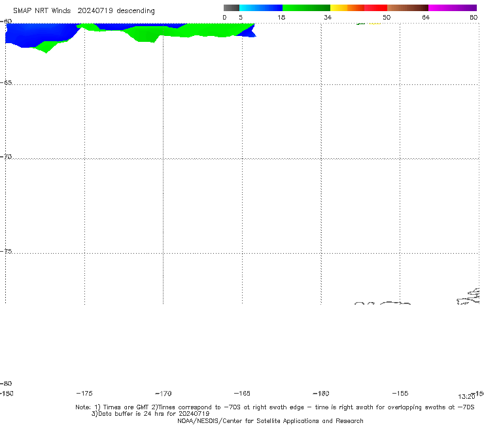Click the color scale label 64
Viewport: 484px width, 425px height.
coord(426,17)
